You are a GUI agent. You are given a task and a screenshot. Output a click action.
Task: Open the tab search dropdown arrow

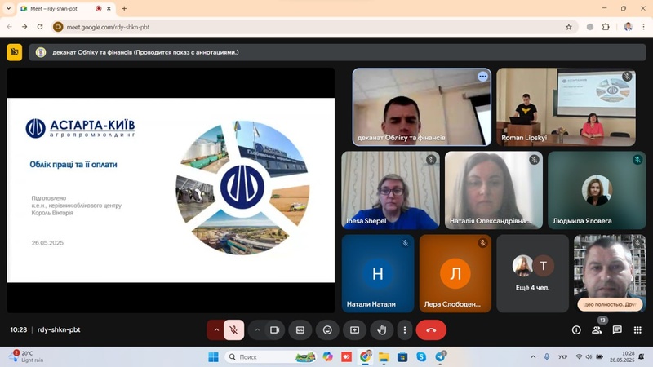click(x=8, y=8)
